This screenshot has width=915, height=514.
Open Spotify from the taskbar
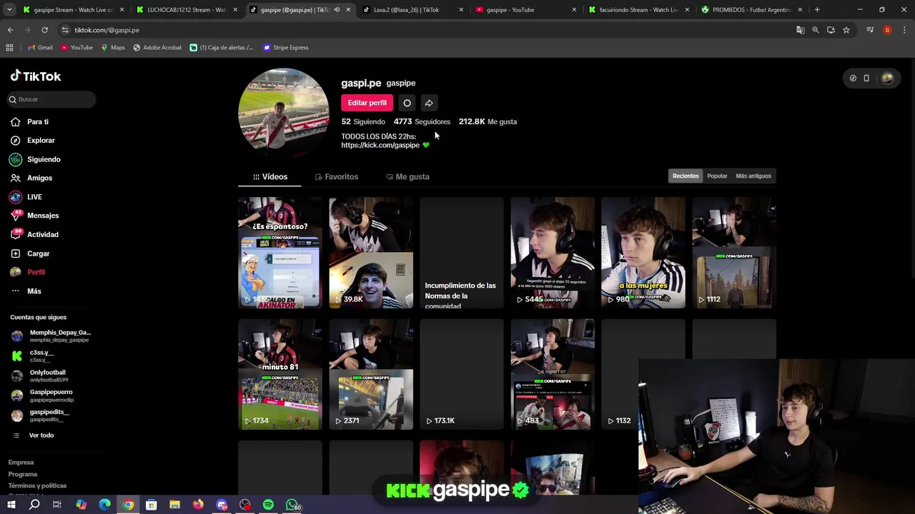[x=268, y=505]
